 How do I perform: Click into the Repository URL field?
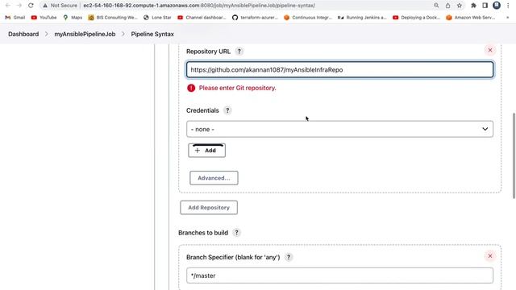(339, 70)
